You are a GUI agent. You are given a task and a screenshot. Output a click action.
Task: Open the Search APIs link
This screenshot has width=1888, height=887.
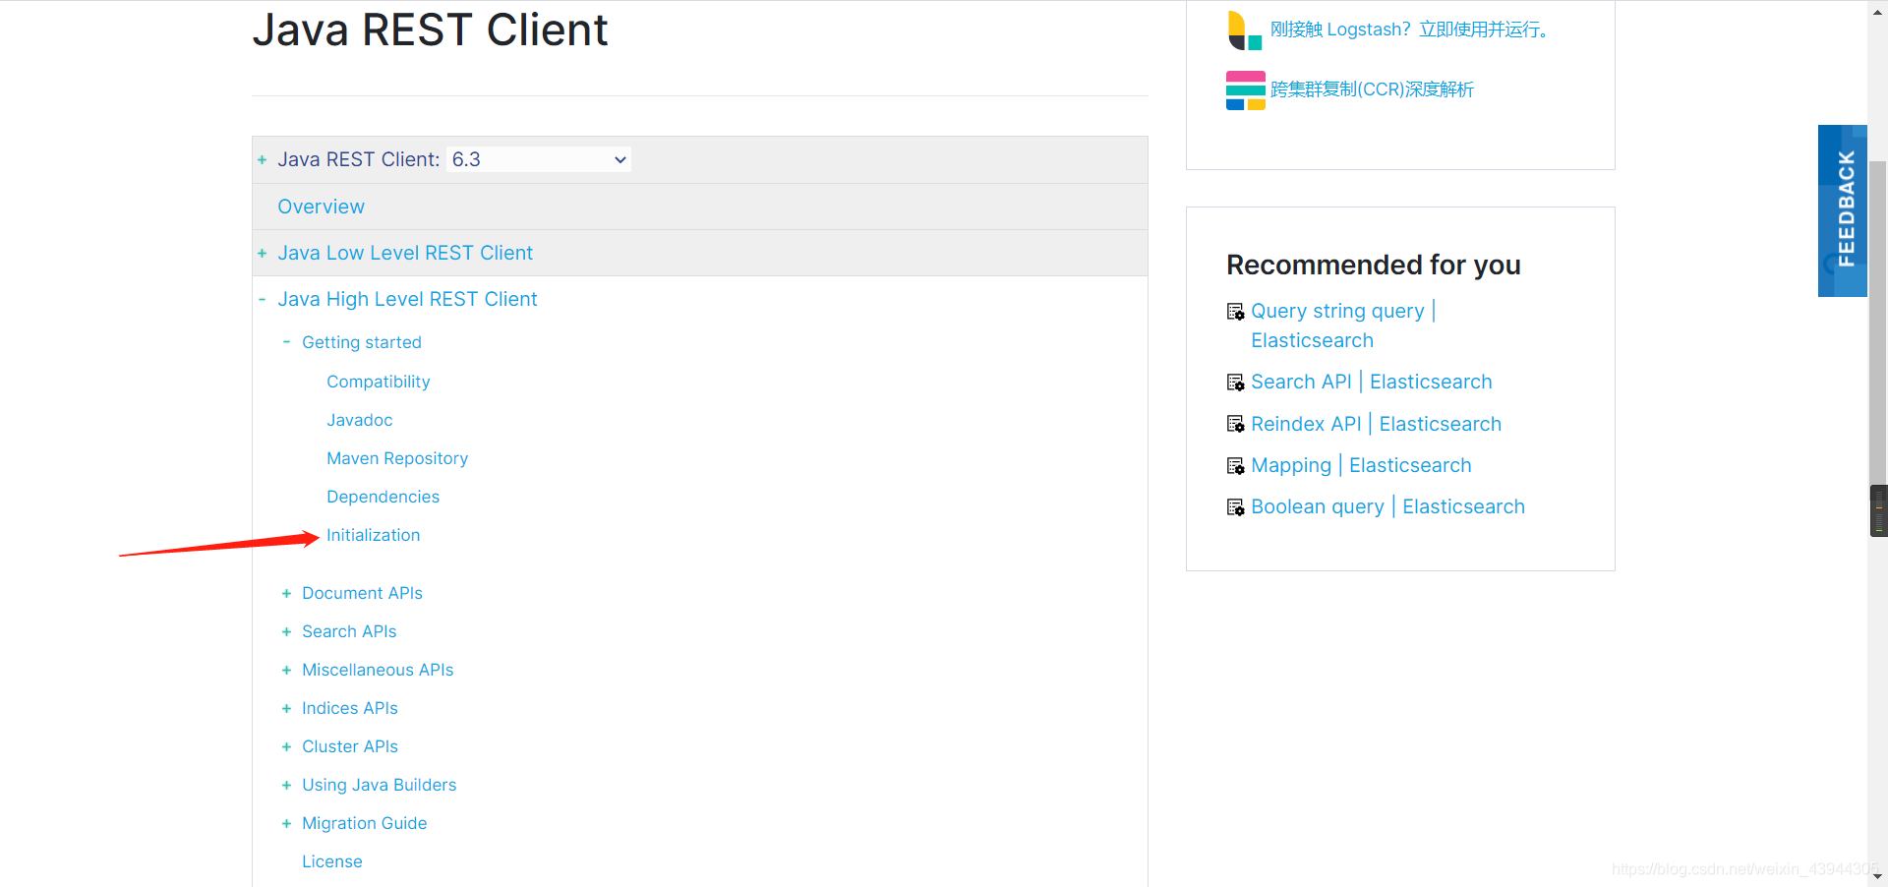349,631
